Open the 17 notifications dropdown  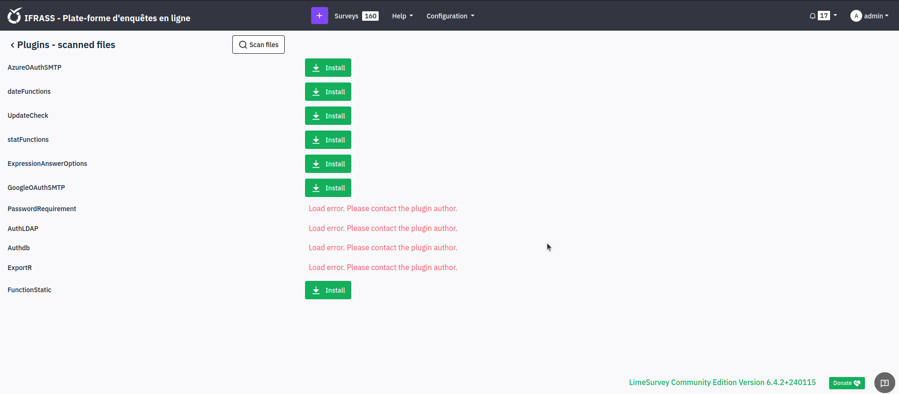coord(824,16)
